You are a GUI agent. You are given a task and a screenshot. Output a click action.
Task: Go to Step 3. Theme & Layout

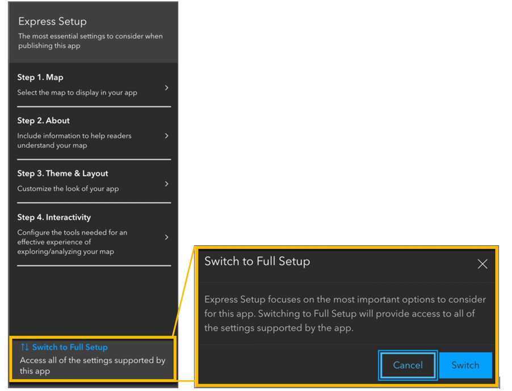pos(62,173)
